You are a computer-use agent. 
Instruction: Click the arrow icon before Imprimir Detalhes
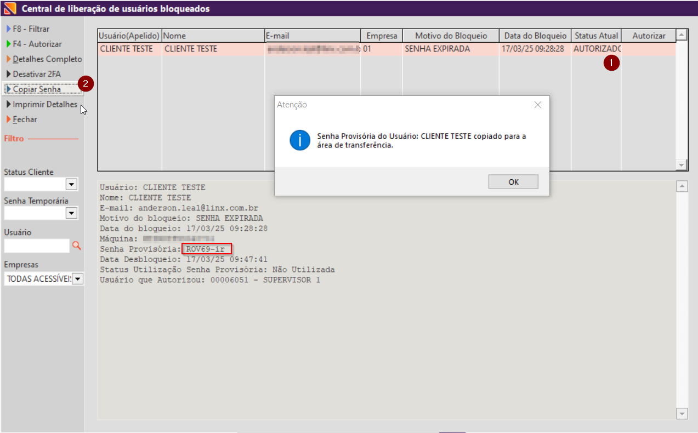point(8,104)
